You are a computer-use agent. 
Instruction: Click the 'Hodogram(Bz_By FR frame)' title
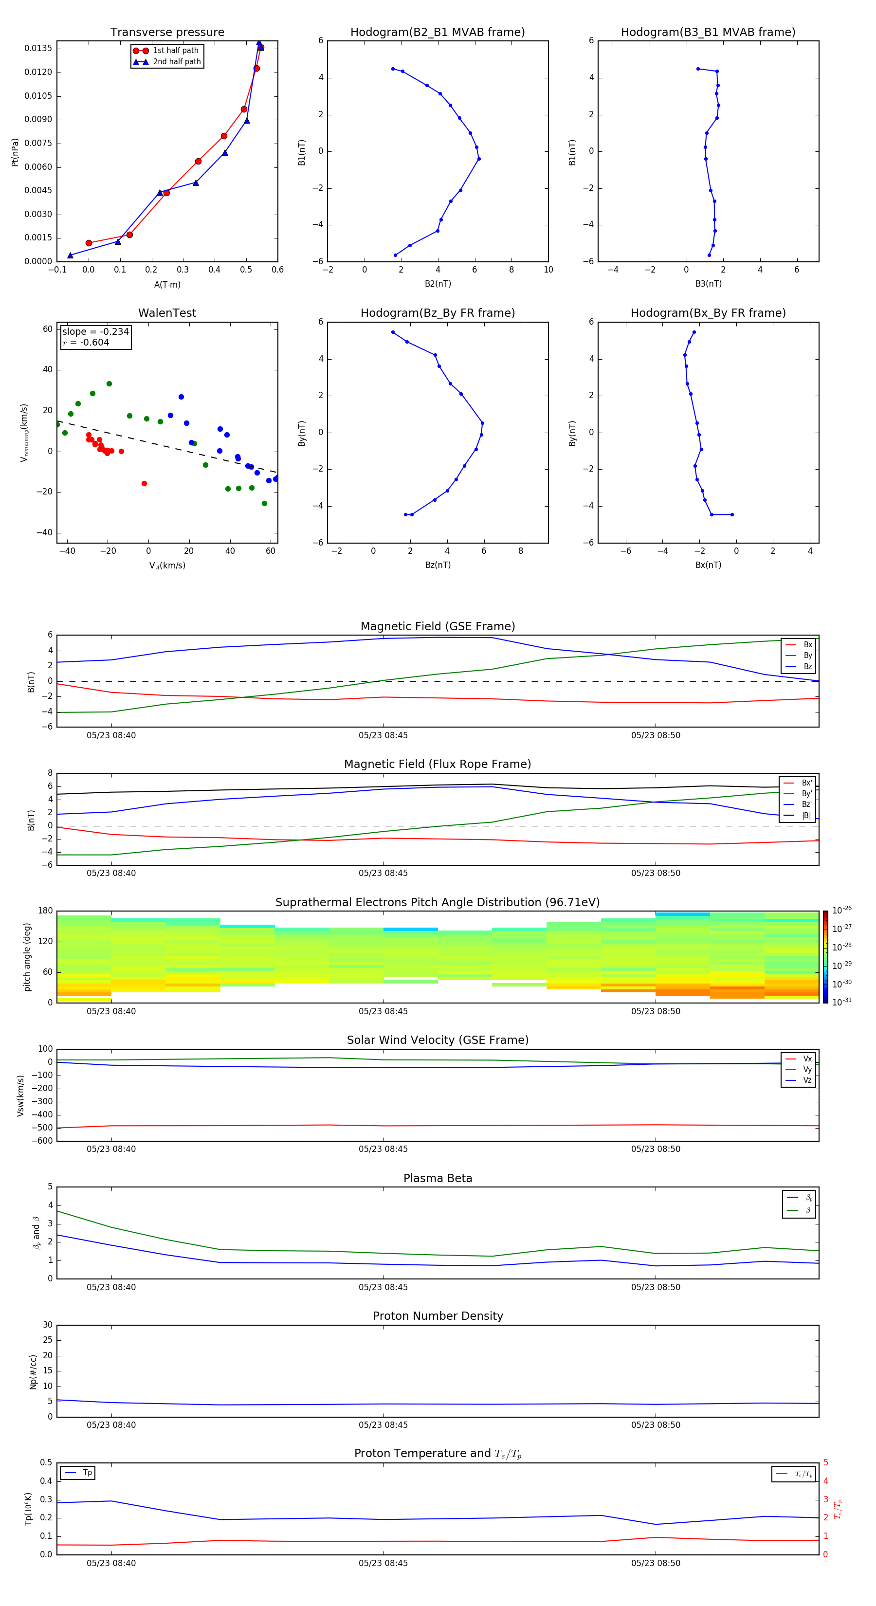point(438,313)
